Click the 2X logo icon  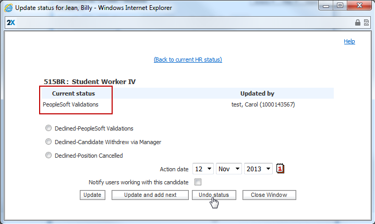tap(11, 23)
